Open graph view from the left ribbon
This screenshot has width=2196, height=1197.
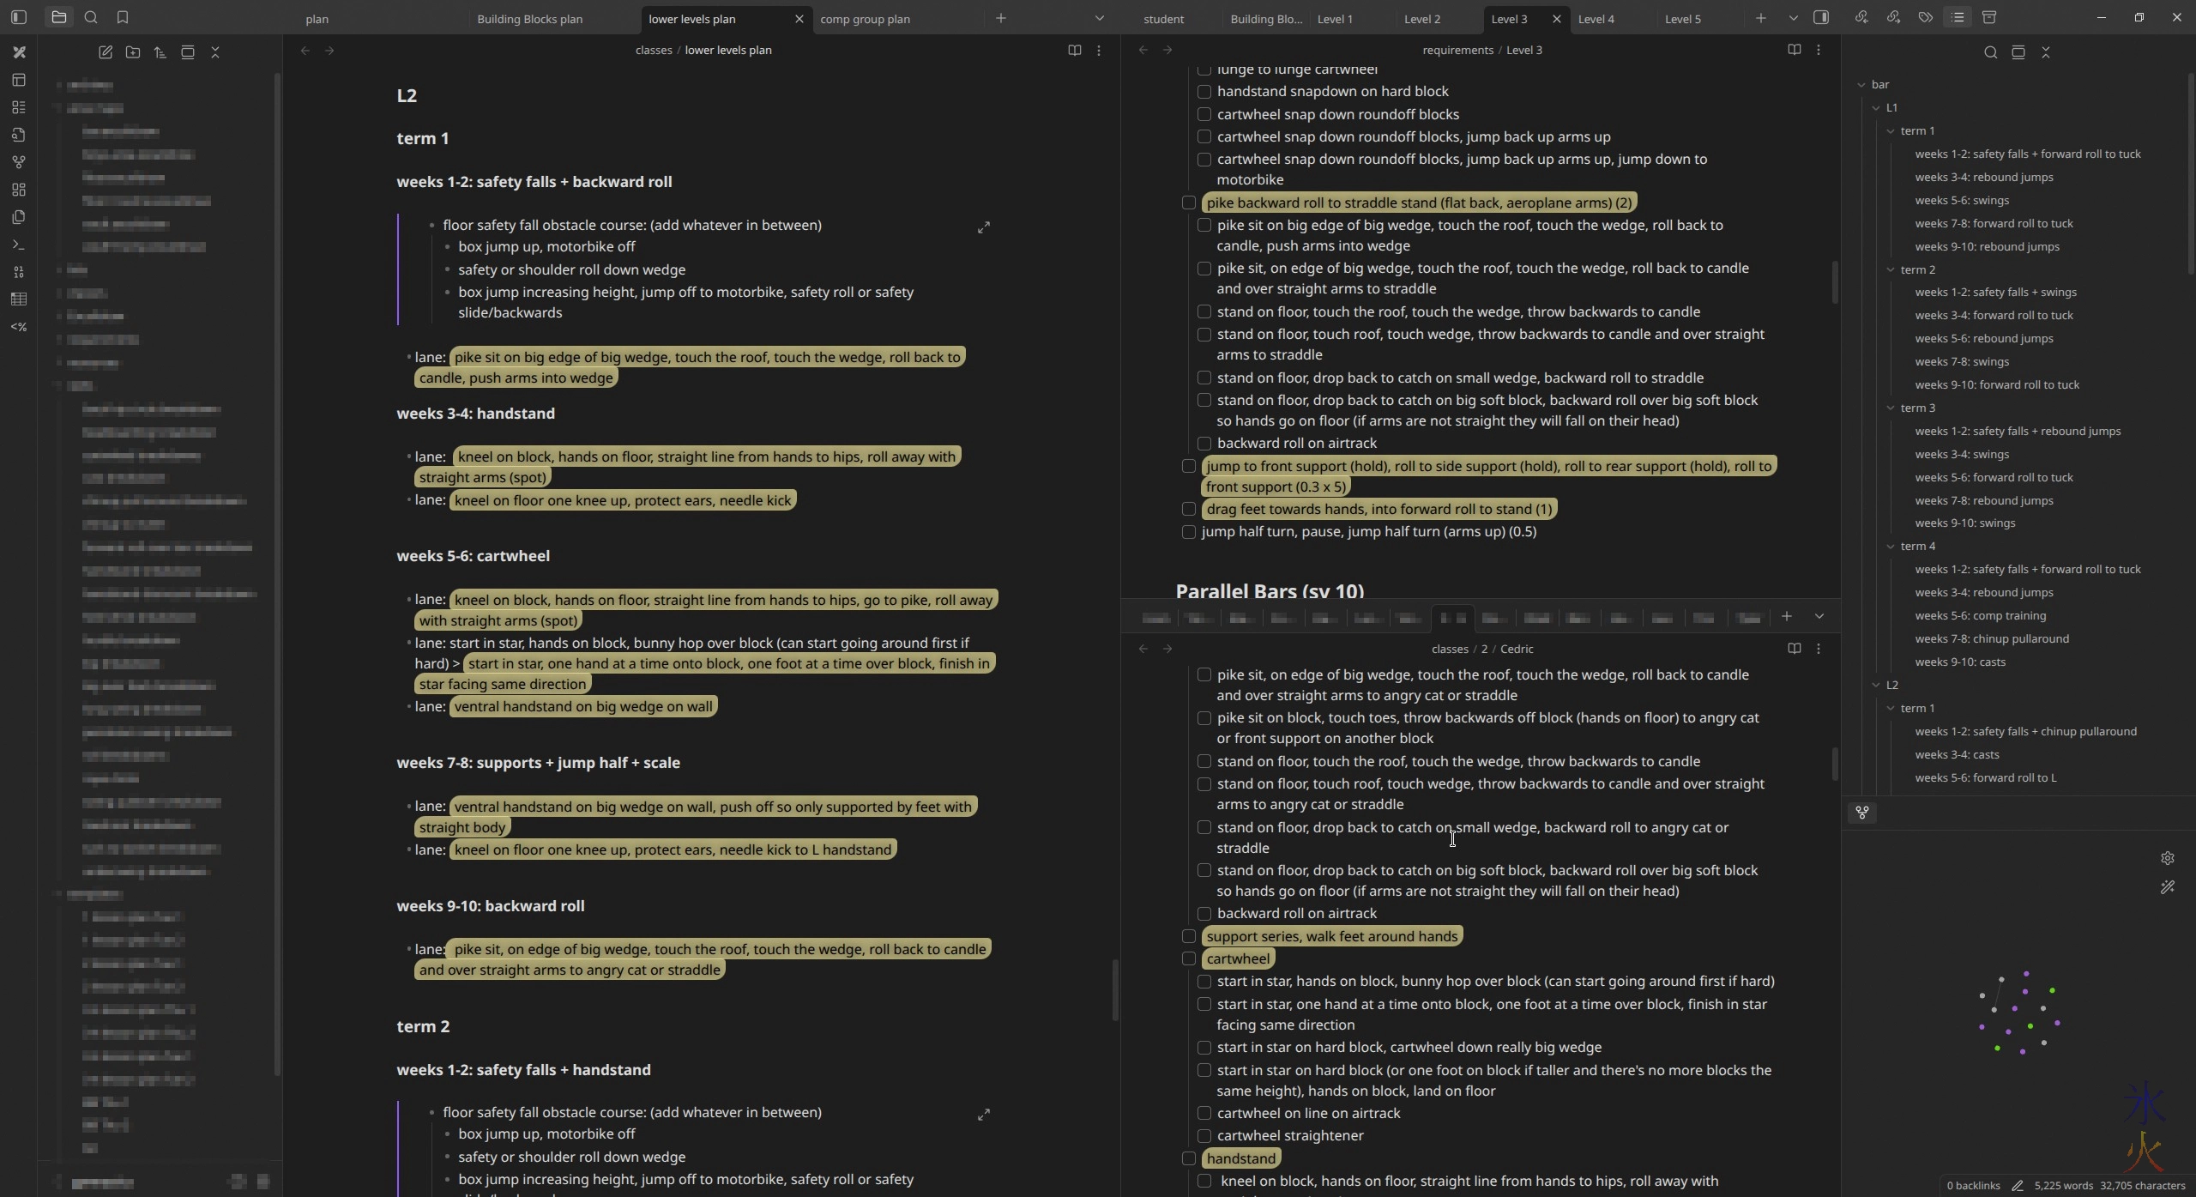19,162
